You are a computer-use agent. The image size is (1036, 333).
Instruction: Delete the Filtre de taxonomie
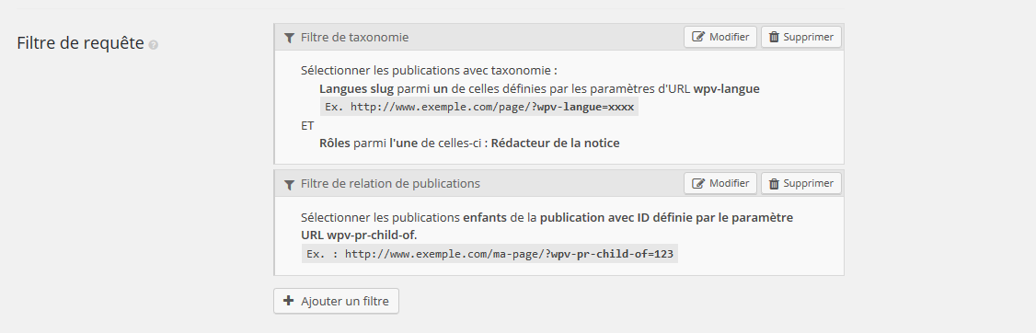(x=800, y=37)
